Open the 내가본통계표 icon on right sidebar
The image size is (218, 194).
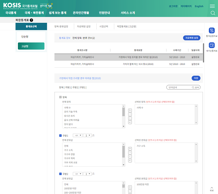(212, 45)
